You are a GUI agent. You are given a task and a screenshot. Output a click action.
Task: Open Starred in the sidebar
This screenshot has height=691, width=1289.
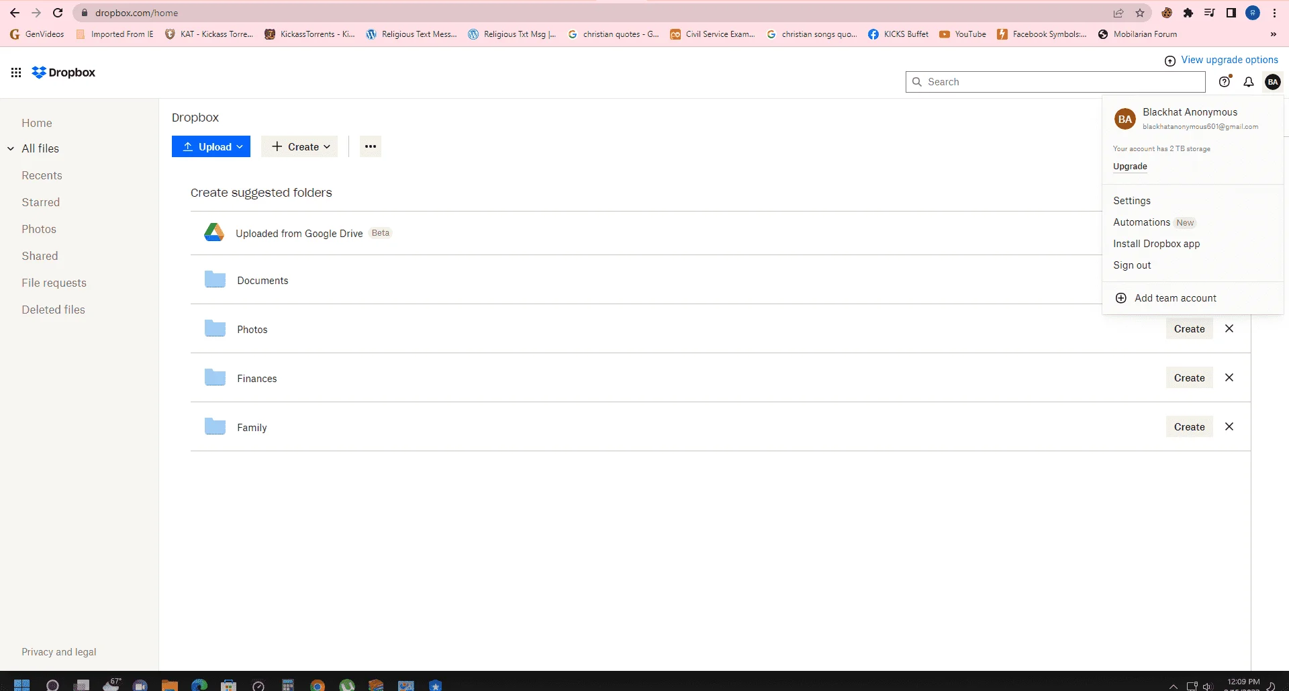point(40,202)
